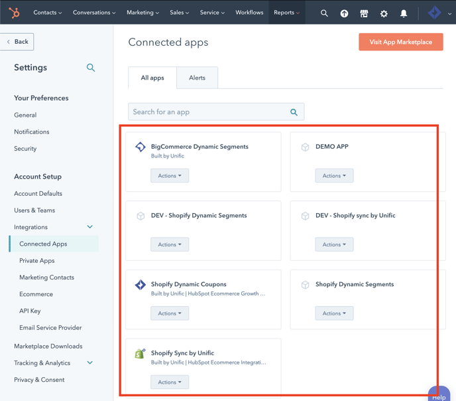Image resolution: width=456 pixels, height=401 pixels.
Task: Click the DEV - Shopify Dynamic Segments icon
Action: (x=141, y=216)
